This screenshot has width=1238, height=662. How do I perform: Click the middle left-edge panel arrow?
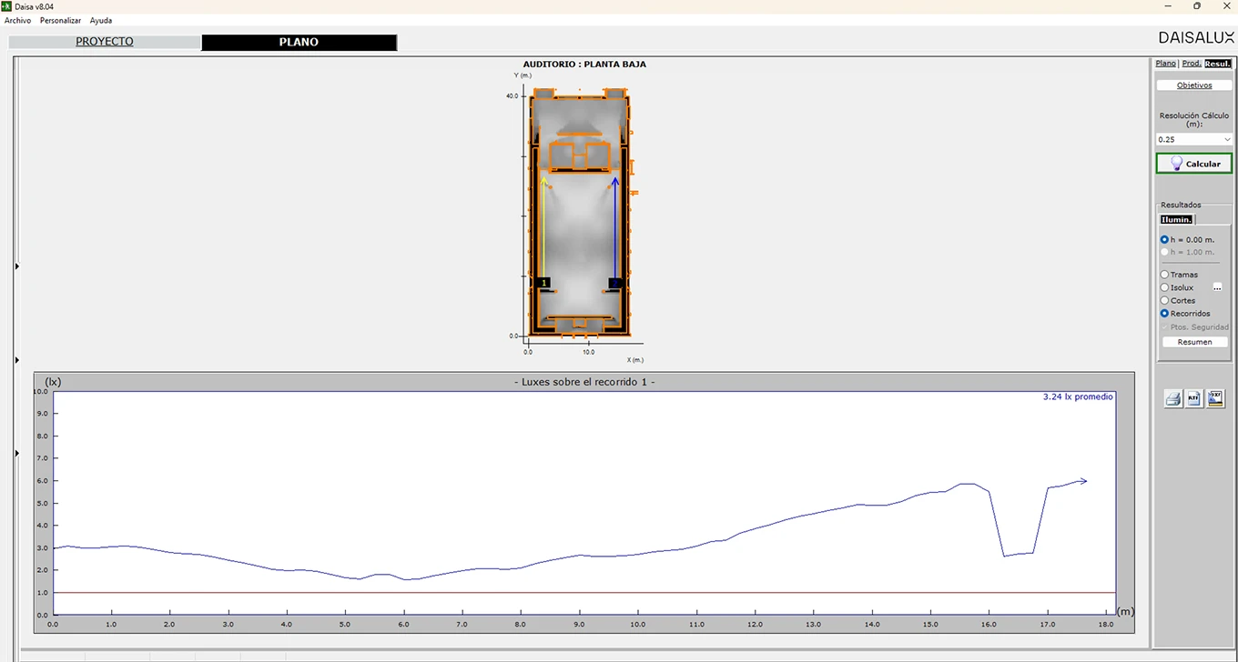pyautogui.click(x=17, y=361)
